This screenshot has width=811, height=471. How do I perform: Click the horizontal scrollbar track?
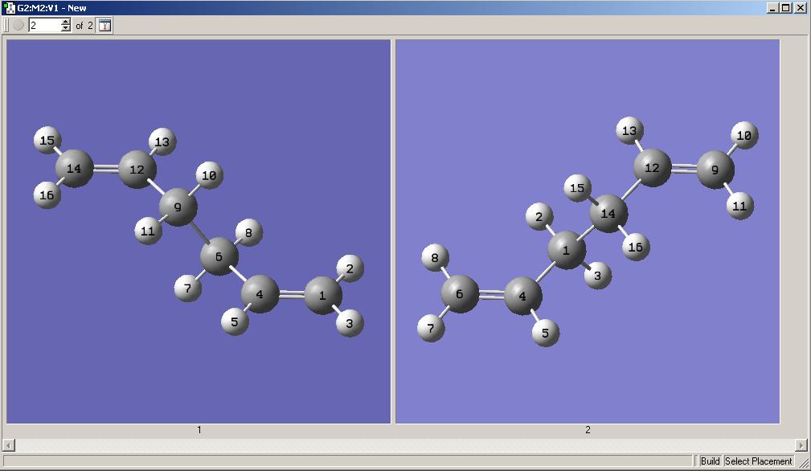(405, 444)
